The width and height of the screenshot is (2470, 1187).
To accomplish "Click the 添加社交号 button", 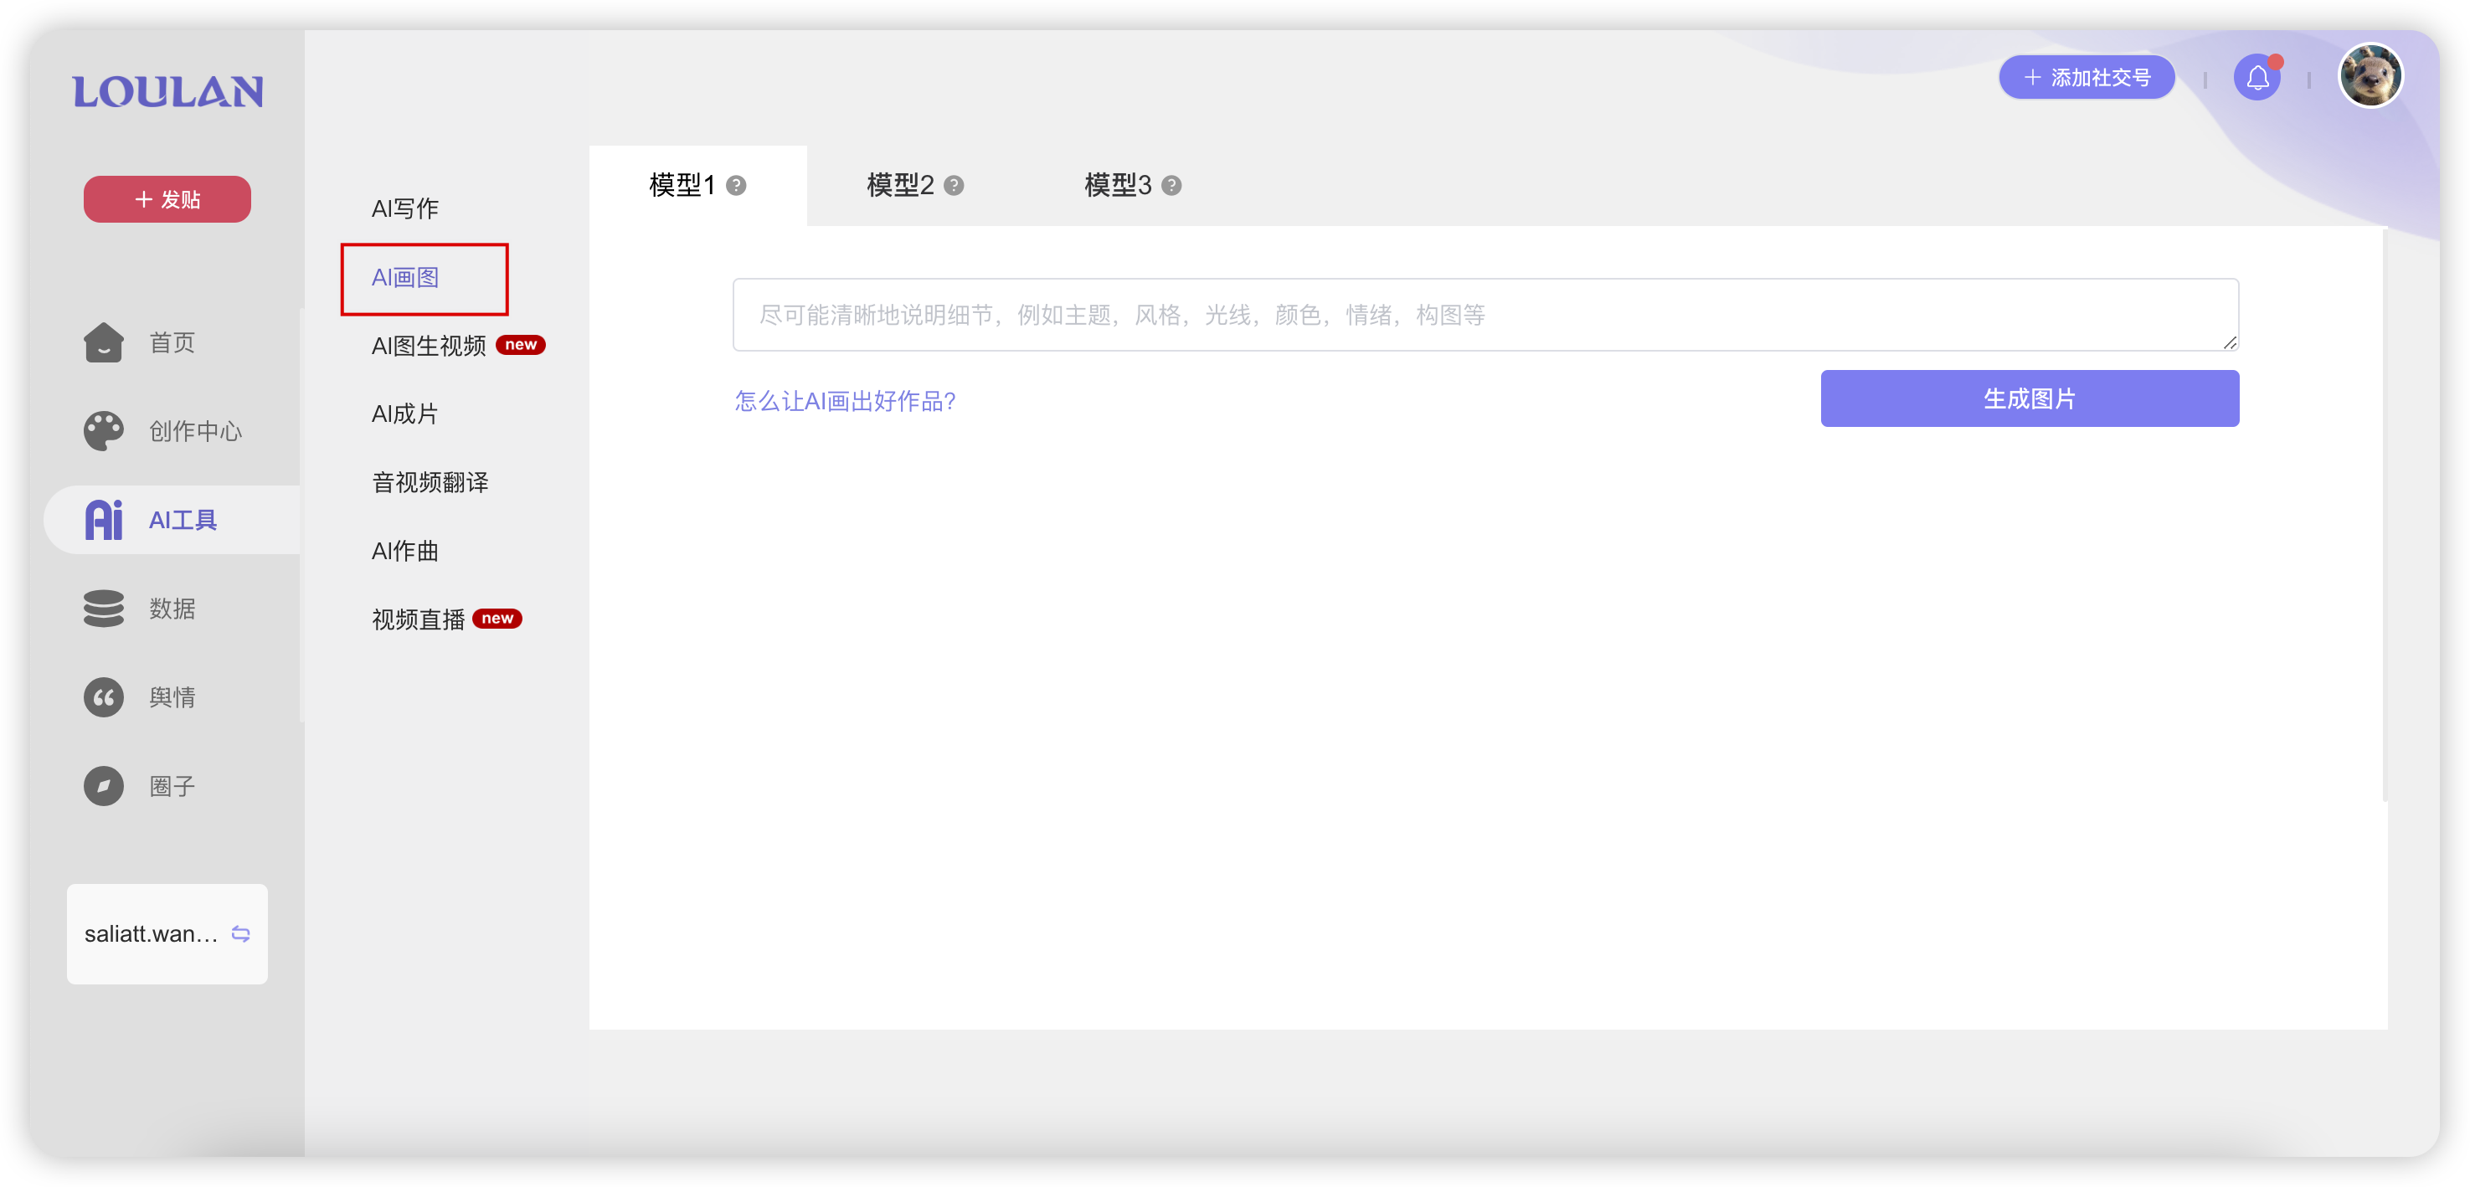I will (2087, 77).
